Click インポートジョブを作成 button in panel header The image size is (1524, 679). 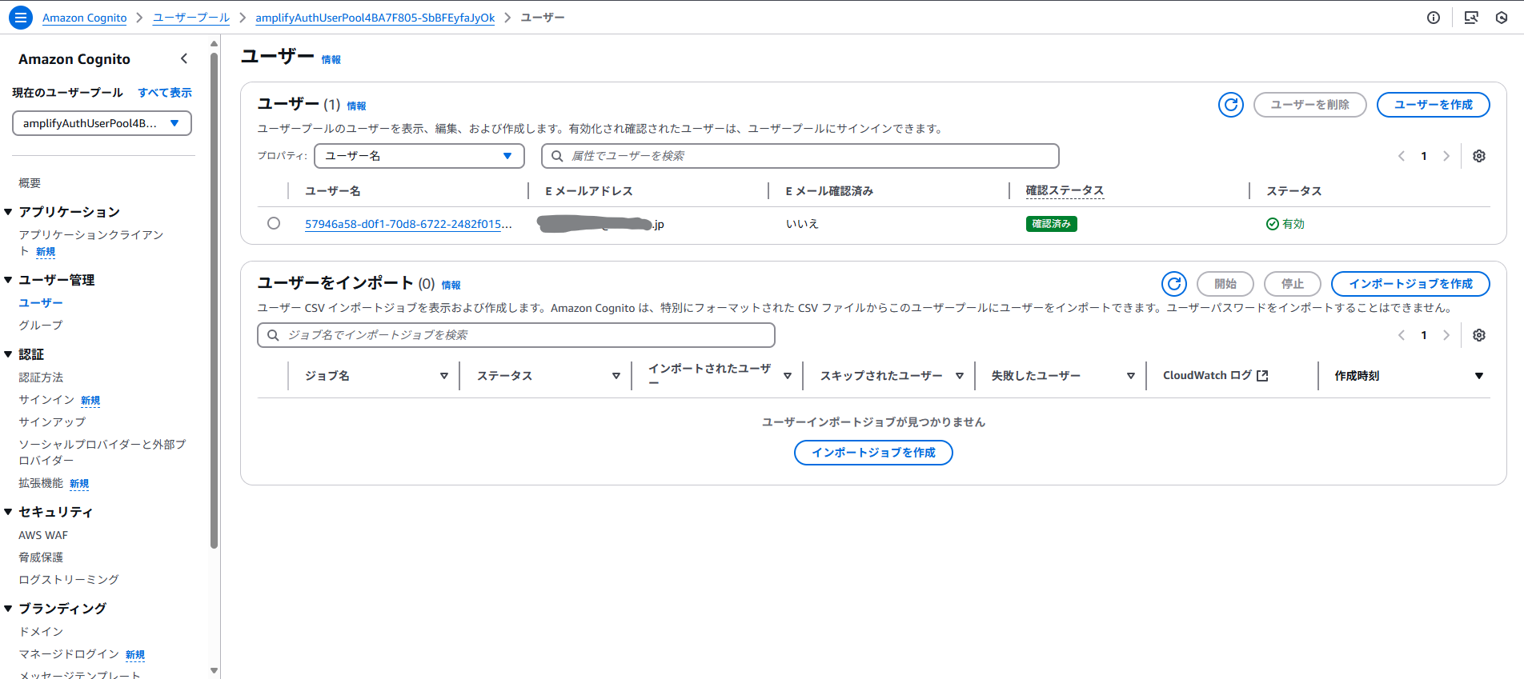(x=1410, y=284)
